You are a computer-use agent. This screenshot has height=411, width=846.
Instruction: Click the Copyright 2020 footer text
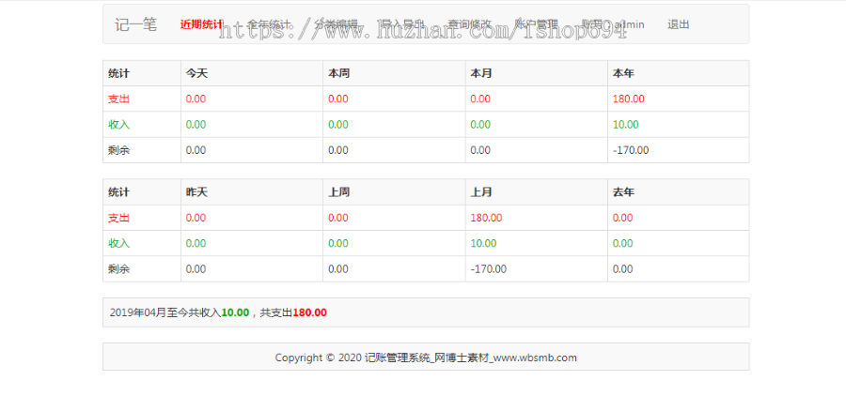click(426, 358)
